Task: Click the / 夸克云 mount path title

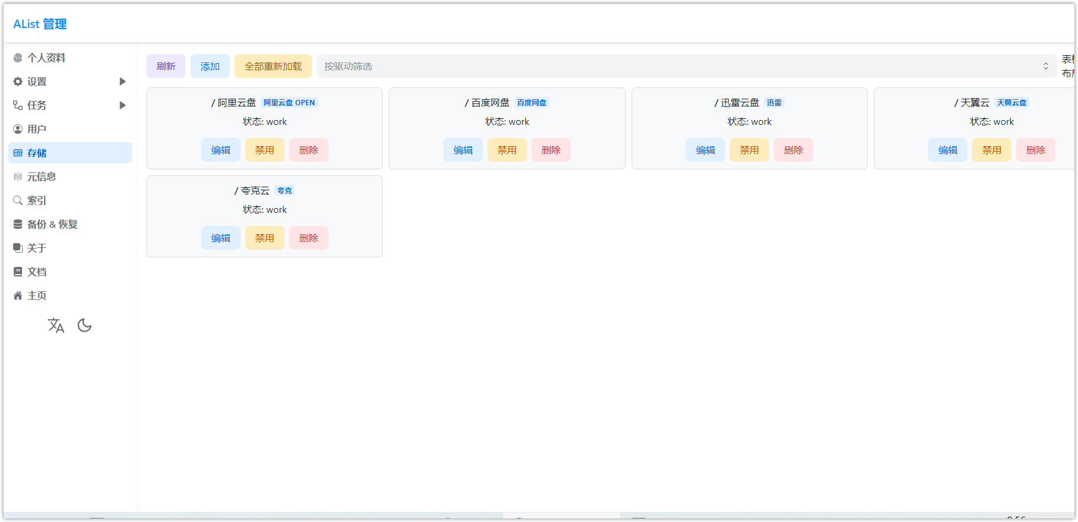Action: pos(252,191)
